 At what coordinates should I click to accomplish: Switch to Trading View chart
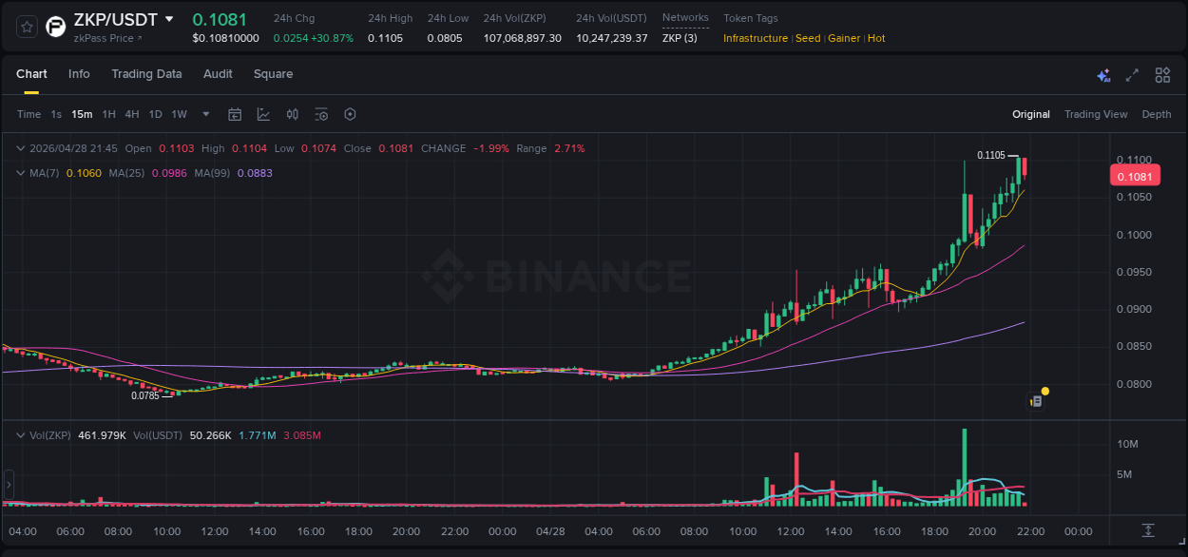(1096, 114)
